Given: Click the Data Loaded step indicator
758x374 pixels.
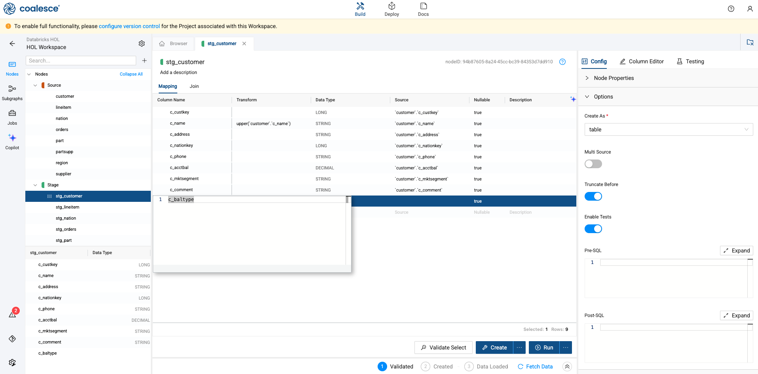Looking at the screenshot, I should tap(486, 366).
